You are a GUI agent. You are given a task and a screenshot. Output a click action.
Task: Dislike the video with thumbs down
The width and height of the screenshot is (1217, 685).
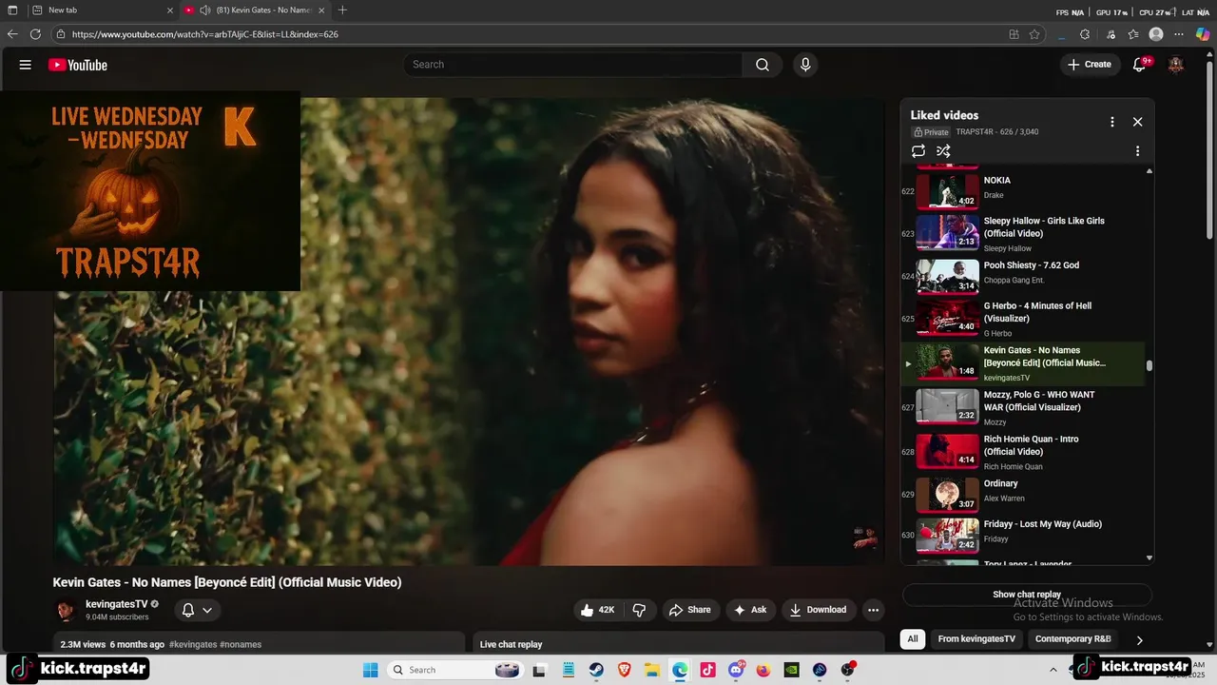[639, 610]
